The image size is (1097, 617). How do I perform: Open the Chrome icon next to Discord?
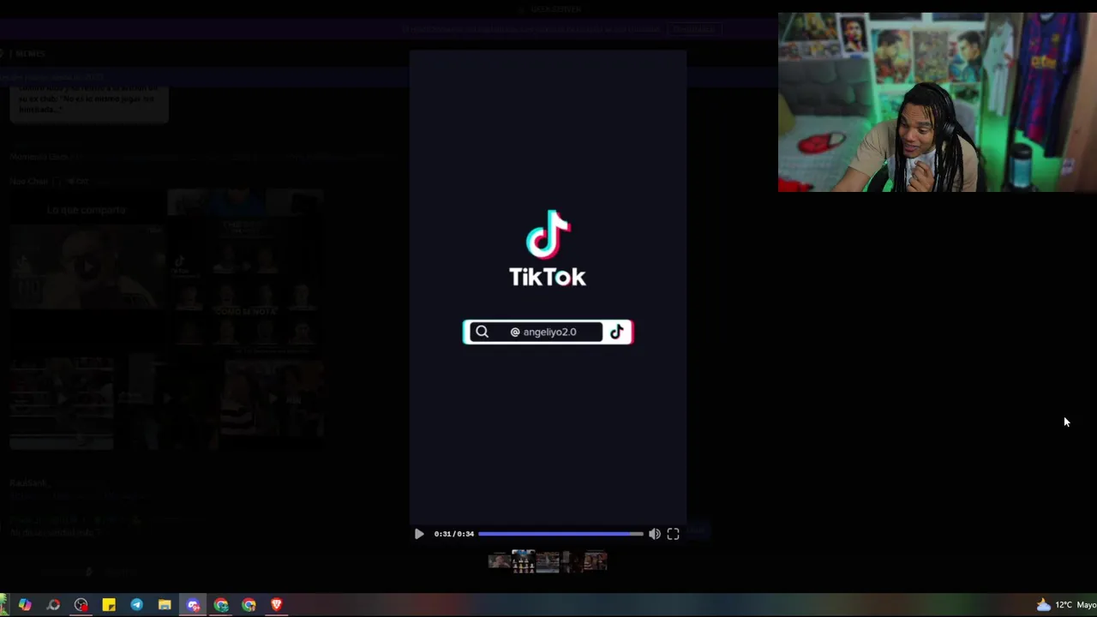coord(221,605)
